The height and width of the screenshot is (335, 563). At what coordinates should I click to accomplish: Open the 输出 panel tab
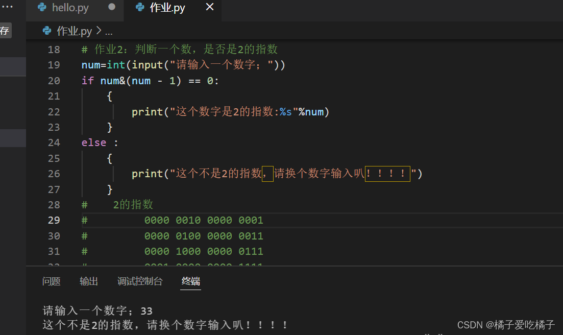pyautogui.click(x=89, y=281)
